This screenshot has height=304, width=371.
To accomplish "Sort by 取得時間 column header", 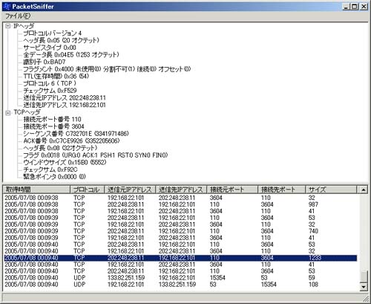I will tap(36, 190).
